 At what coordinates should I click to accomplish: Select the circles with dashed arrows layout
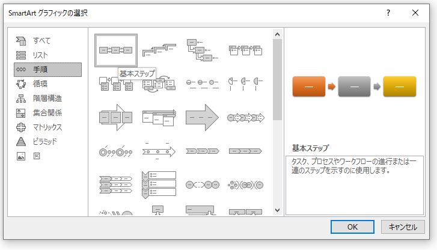pos(245,118)
